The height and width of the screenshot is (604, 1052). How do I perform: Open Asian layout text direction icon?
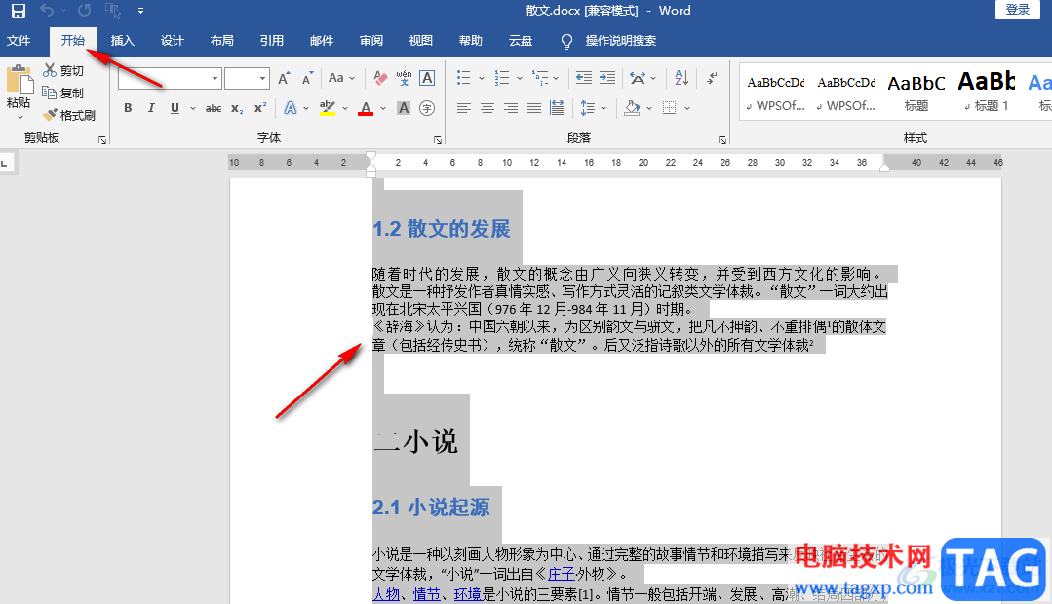point(638,79)
